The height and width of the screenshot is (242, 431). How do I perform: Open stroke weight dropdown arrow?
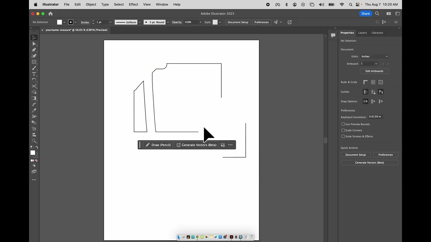[110, 22]
